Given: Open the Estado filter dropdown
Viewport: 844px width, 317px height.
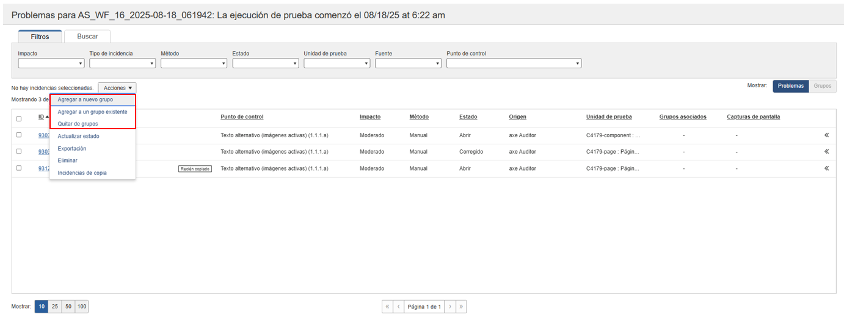Looking at the screenshot, I should pos(265,63).
